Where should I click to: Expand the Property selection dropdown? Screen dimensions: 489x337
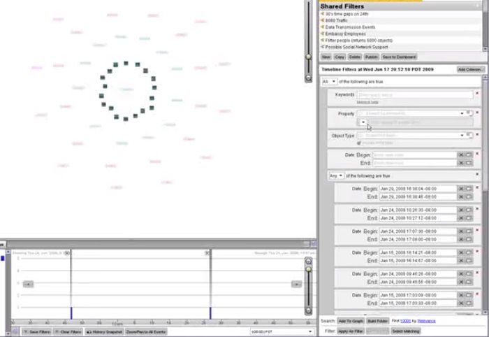[462, 113]
